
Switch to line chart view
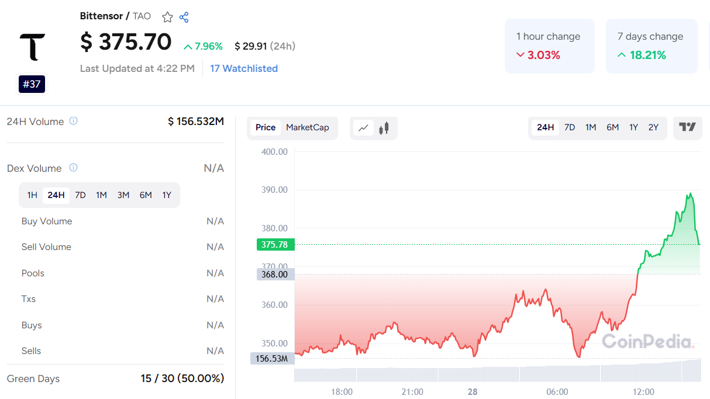tap(364, 128)
